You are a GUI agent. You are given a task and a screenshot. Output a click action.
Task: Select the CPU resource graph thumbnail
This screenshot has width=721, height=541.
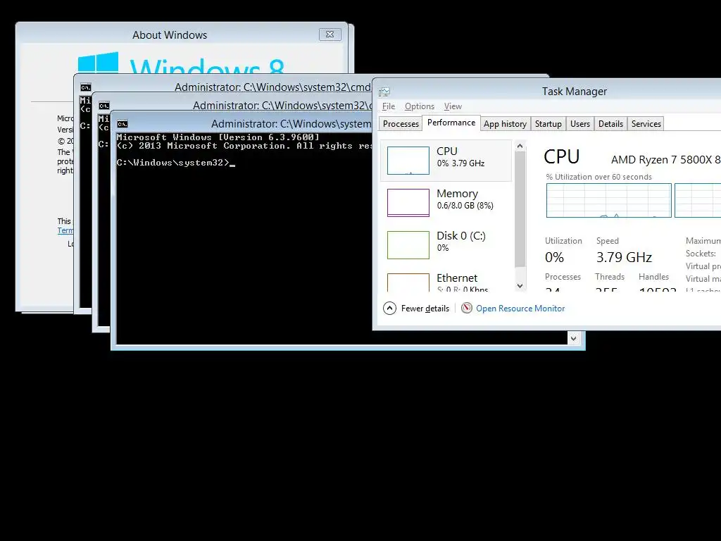[408, 161]
